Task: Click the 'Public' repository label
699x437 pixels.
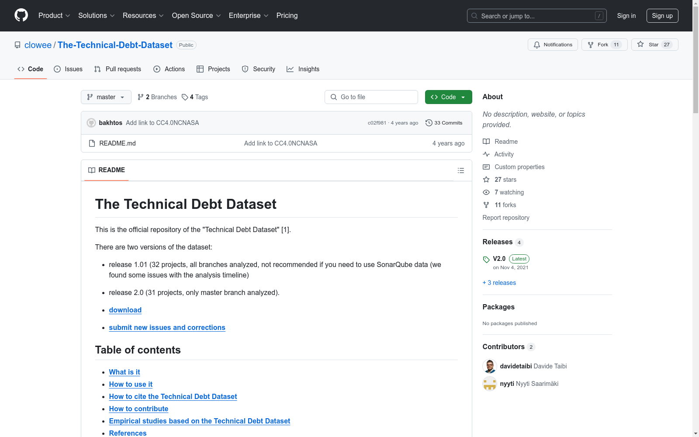Action: click(x=186, y=45)
